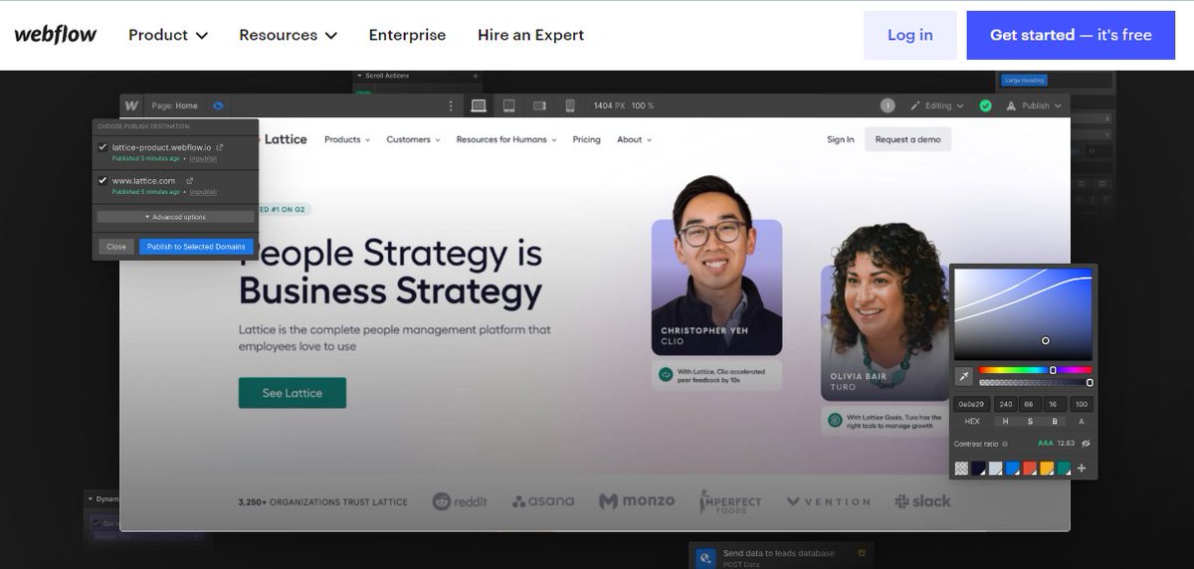The width and height of the screenshot is (1194, 569).
Task: Unpublish www.lattice.com
Action: click(x=203, y=191)
